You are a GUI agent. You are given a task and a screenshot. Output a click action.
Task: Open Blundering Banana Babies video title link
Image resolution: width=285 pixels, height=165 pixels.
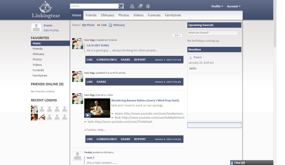coord(145,100)
